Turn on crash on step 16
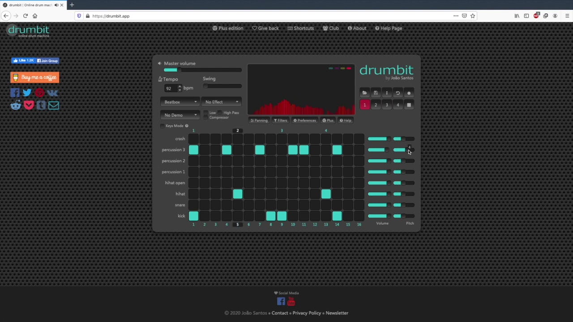 [x=359, y=139]
